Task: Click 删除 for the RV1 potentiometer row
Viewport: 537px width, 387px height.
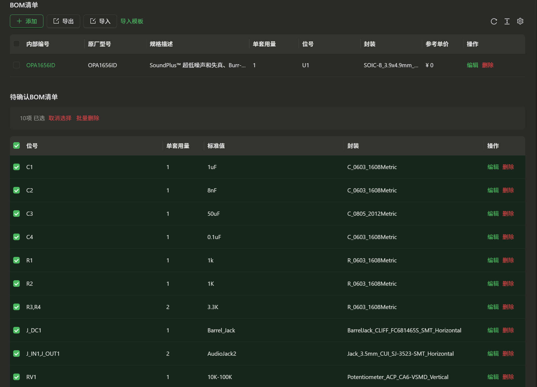Action: point(508,377)
